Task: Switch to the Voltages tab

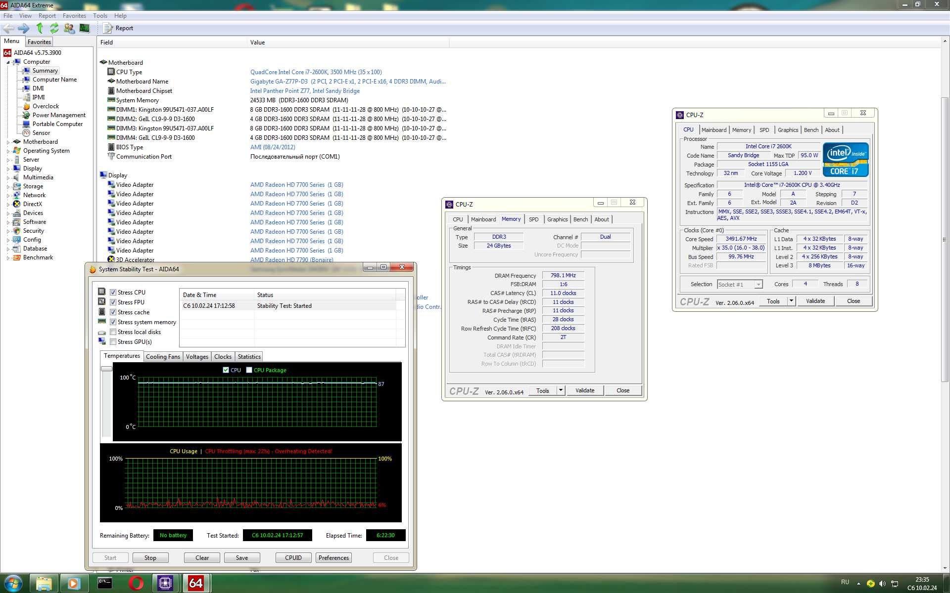Action: point(197,357)
